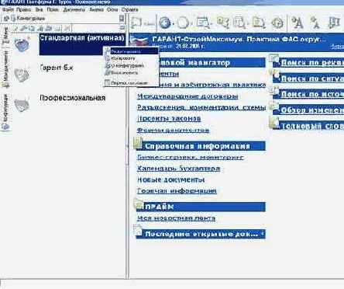Click the grey Forward circle toolbar button
Image resolution: width=344 pixels, height=289 pixels.
183,23
